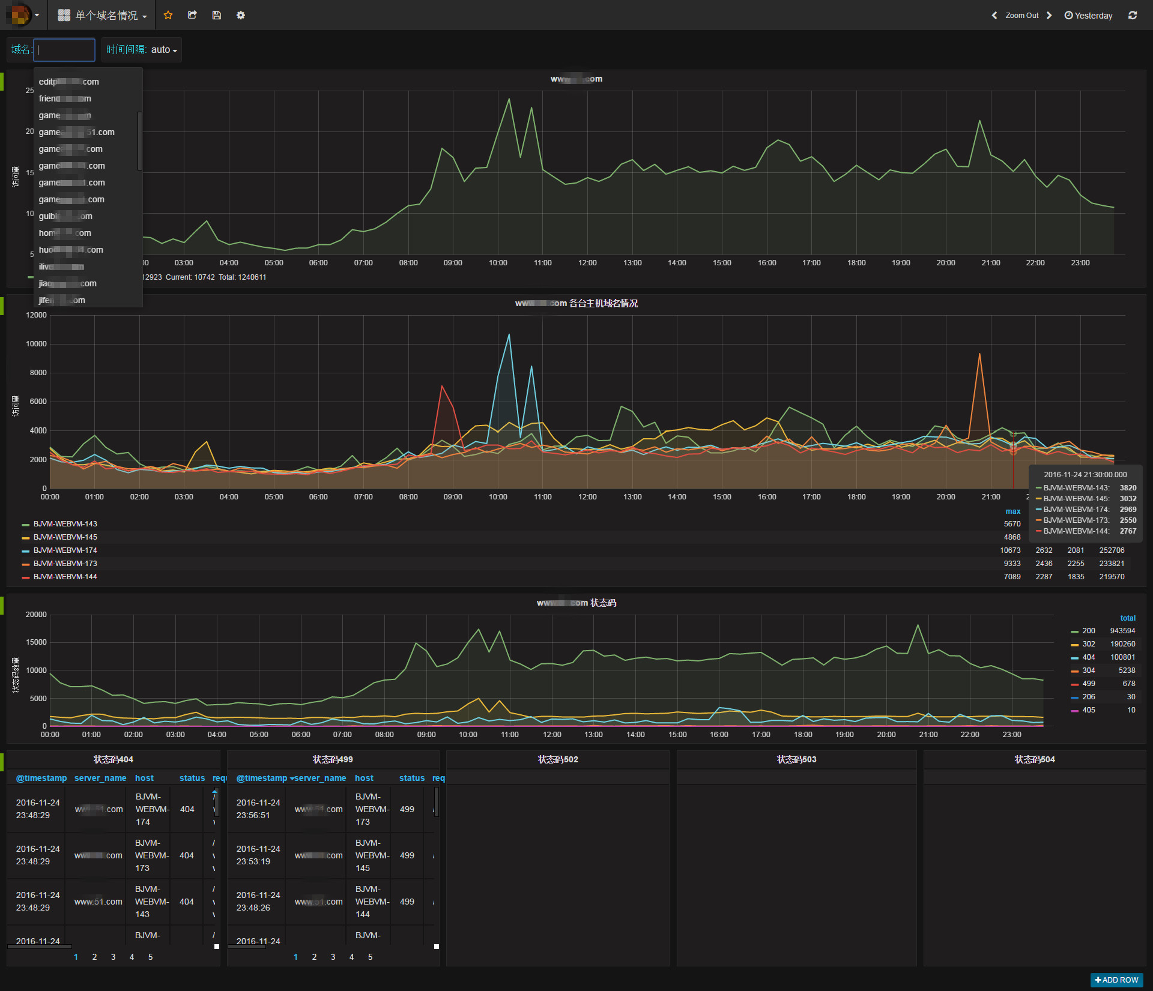
Task: Open the 时间间隔 auto interval dropdown
Action: tap(142, 50)
